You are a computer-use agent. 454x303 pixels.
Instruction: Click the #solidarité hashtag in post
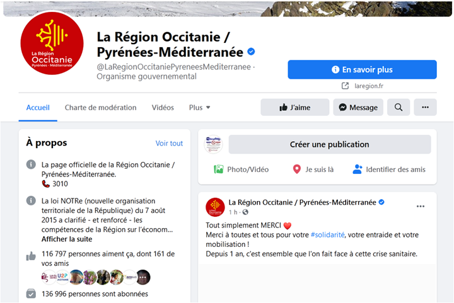click(x=327, y=235)
